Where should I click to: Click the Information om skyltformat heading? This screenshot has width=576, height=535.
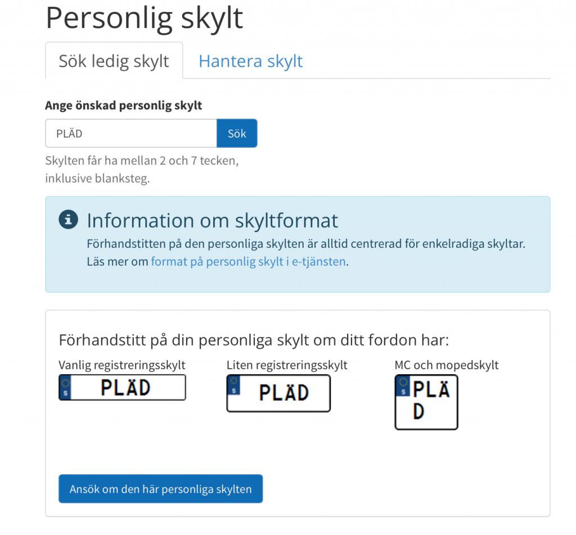212,220
